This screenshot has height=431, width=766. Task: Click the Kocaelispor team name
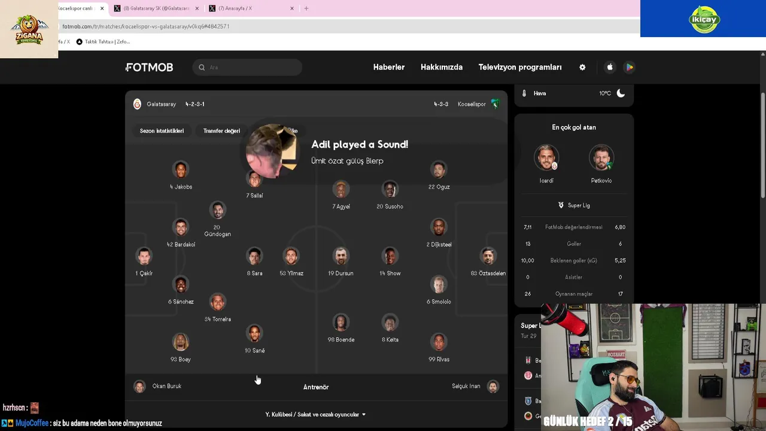click(x=472, y=104)
